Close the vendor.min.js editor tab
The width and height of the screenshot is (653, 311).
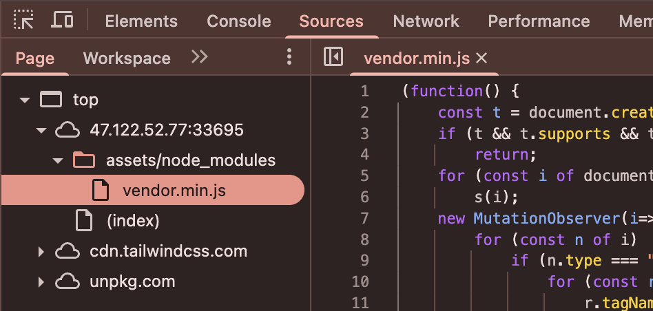coord(481,58)
